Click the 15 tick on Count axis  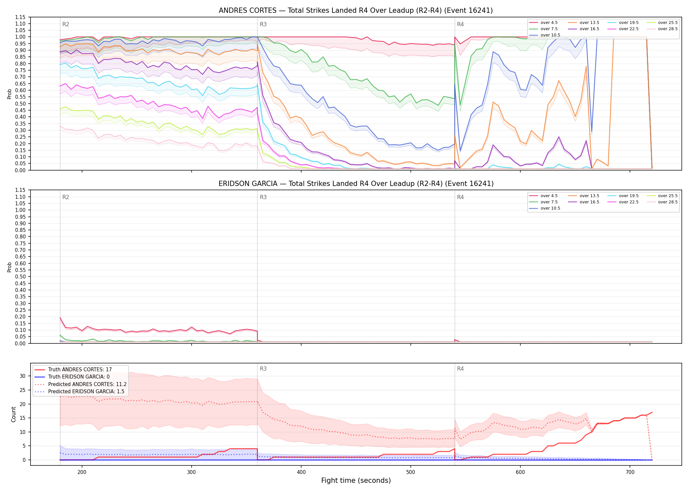(x=23, y=418)
